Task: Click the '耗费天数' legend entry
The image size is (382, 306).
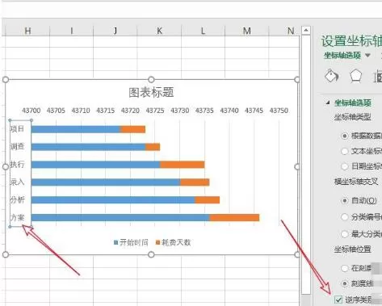Action: click(x=173, y=242)
